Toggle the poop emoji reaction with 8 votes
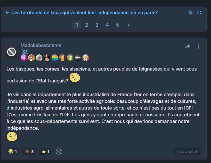This screenshot has height=163, width=211. pos(29,152)
